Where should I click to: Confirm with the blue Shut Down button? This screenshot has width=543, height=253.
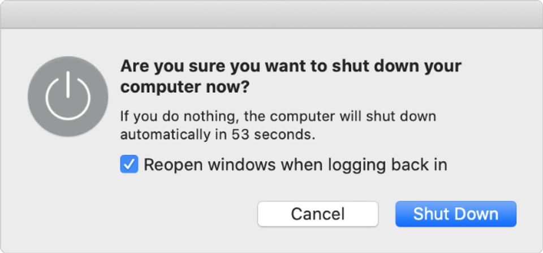456,214
